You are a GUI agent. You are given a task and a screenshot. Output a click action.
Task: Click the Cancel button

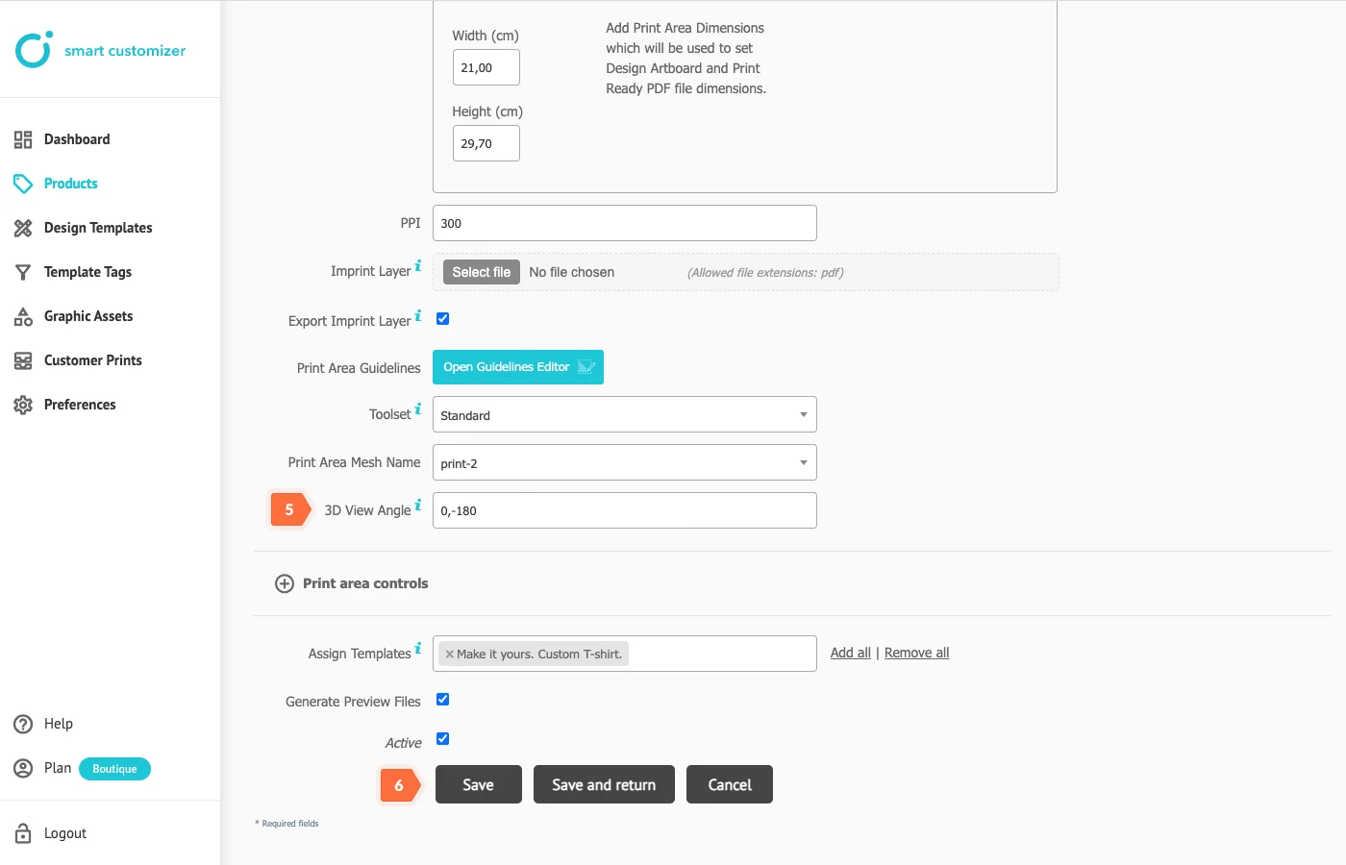(730, 784)
